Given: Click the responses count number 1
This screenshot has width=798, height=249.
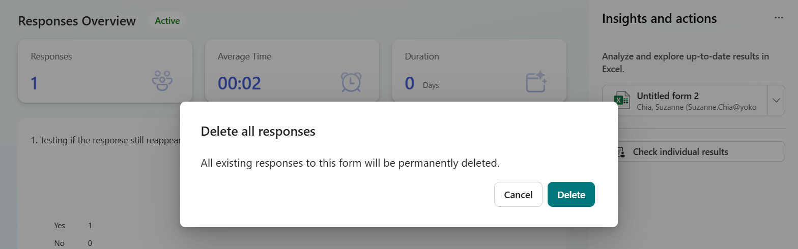Looking at the screenshot, I should [34, 83].
